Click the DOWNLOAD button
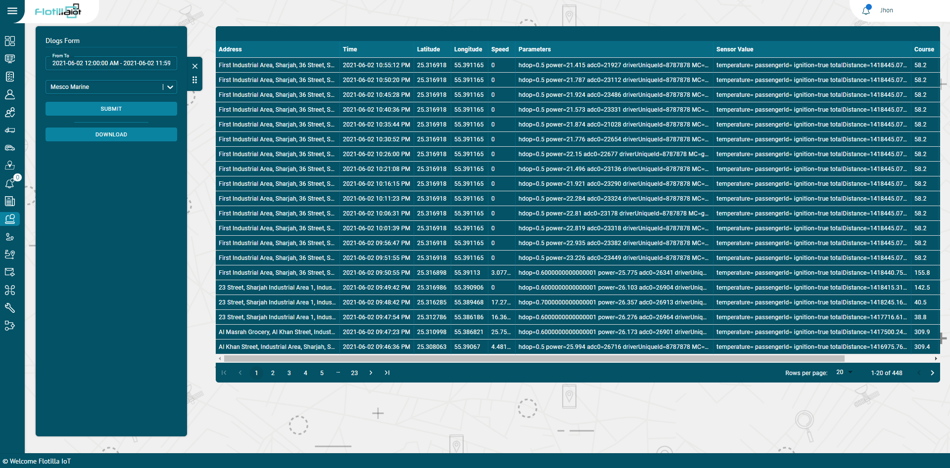950x468 pixels. click(x=111, y=134)
